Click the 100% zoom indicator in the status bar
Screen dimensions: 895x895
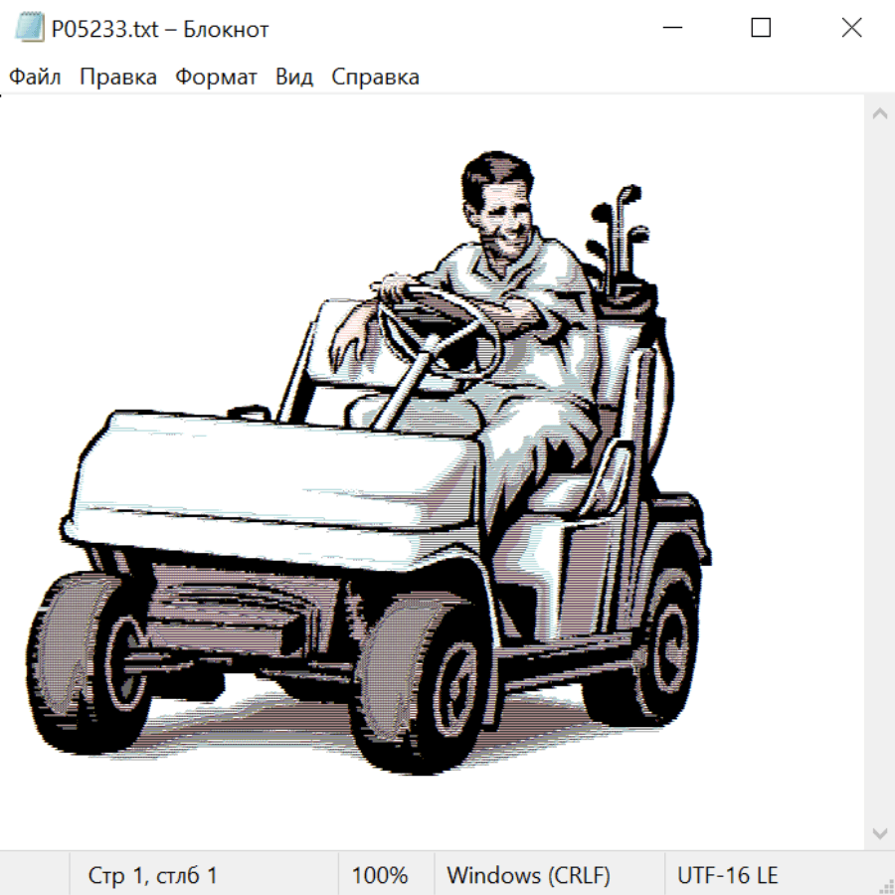click(x=380, y=875)
